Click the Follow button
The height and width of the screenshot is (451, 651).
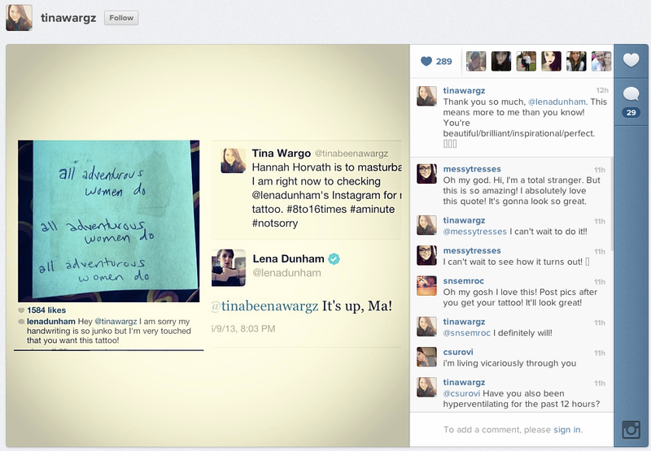tap(121, 18)
